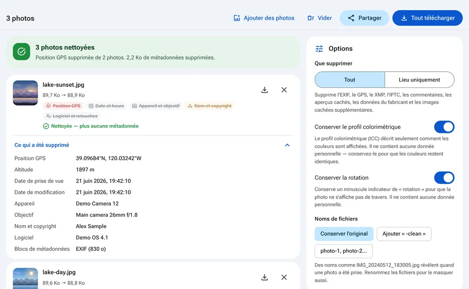
Task: Toggle Conserver le profil colorimétrique switch
Action: coord(444,127)
